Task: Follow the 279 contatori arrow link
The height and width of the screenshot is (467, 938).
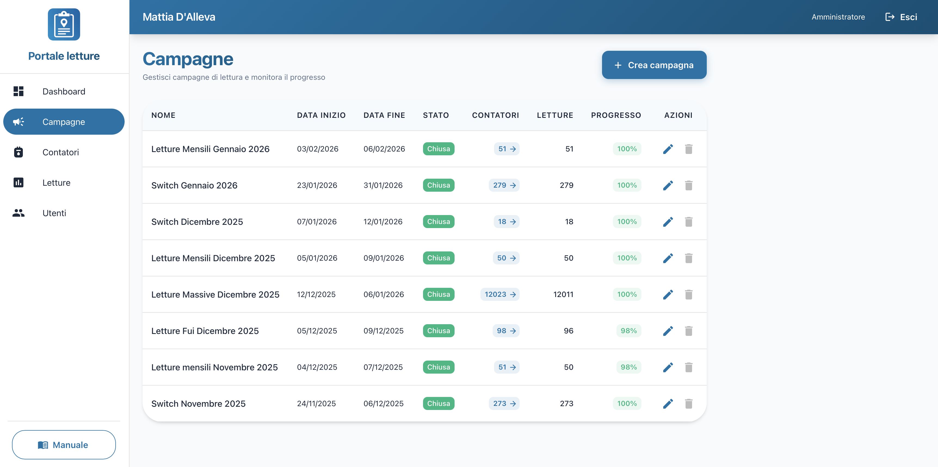Action: [x=504, y=185]
